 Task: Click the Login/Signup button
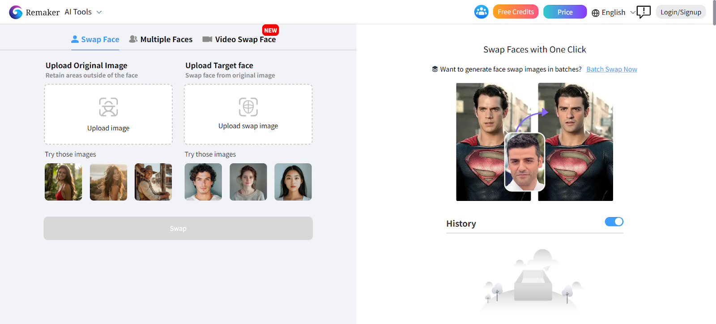pos(681,12)
